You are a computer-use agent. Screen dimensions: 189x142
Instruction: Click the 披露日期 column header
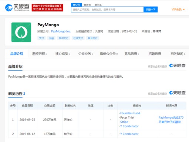point(27,106)
